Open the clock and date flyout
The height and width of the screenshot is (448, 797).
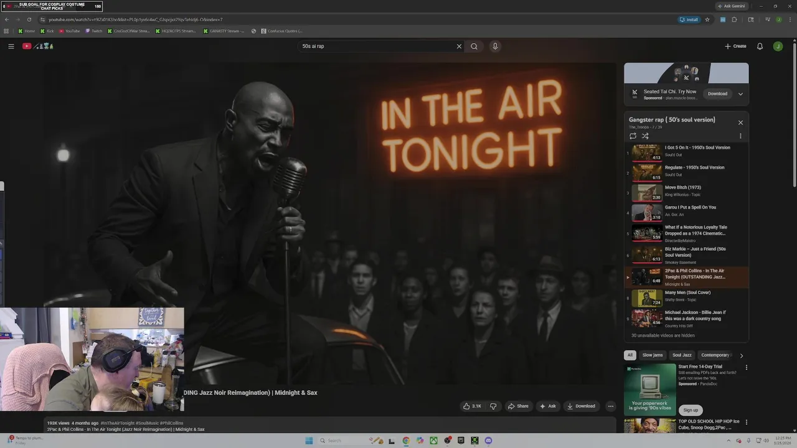click(782, 441)
